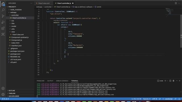Image resolution: width=182 pixels, height=102 pixels.
Task: Open package-lock.json file
Action: [17, 51]
